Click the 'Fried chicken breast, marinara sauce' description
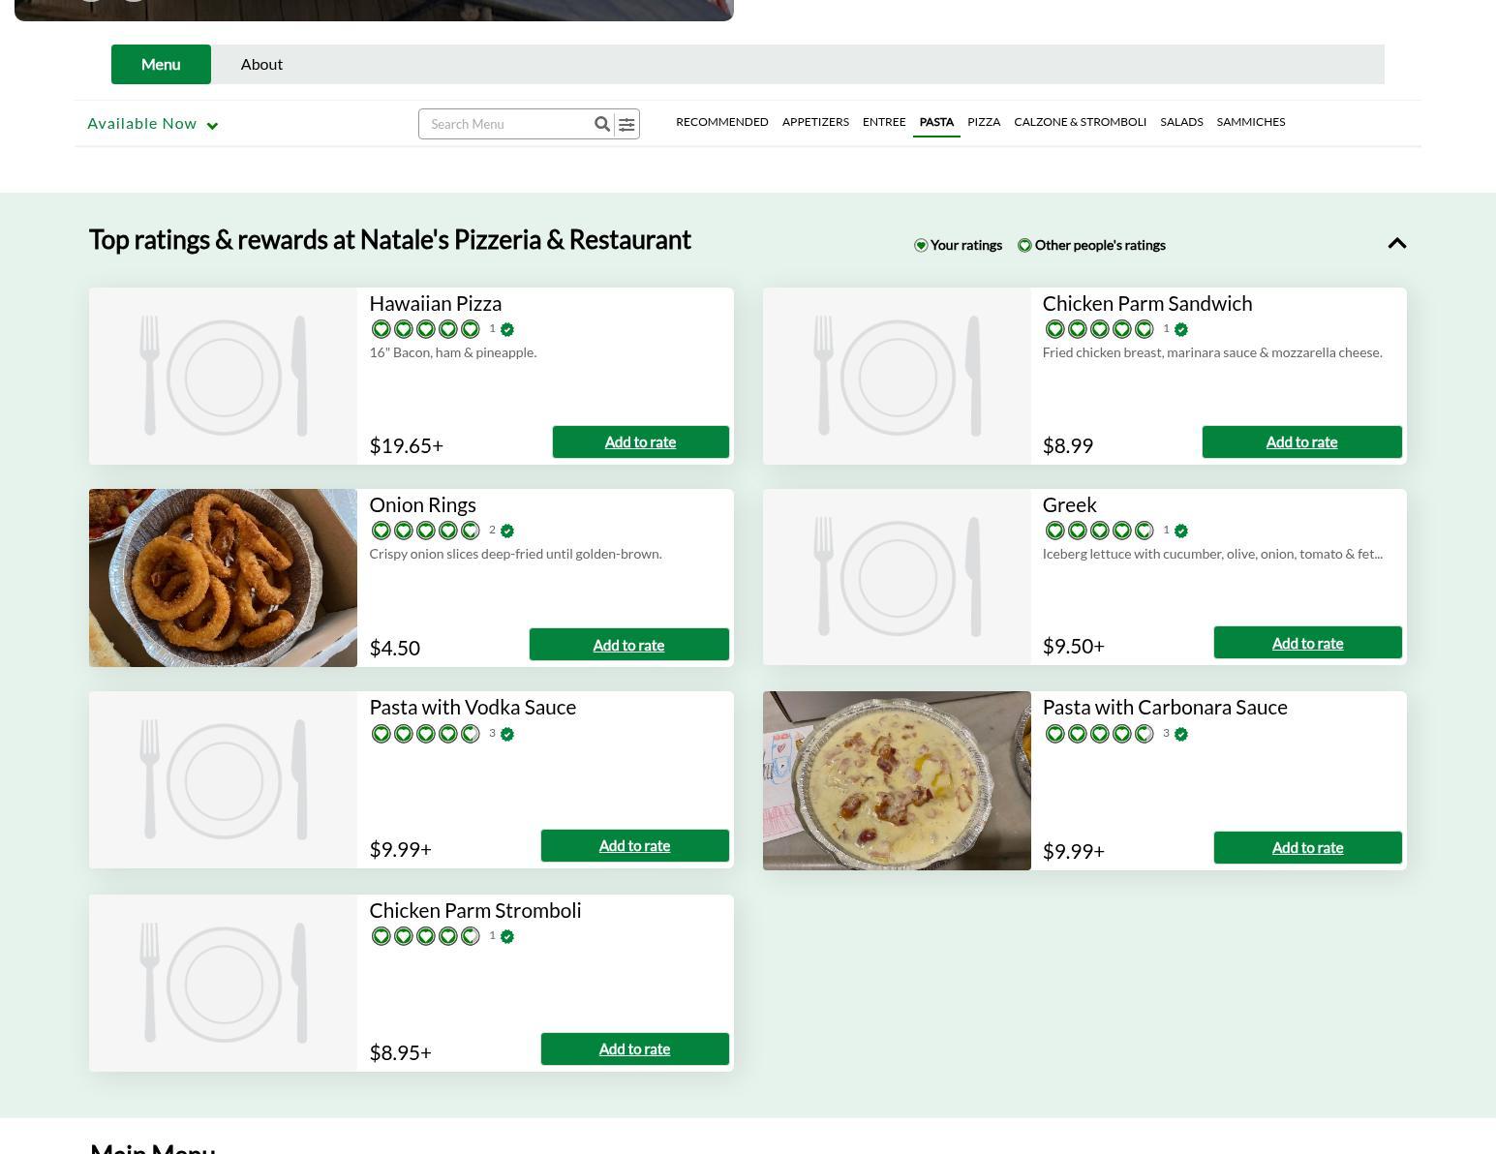1496x1154 pixels. (1212, 352)
